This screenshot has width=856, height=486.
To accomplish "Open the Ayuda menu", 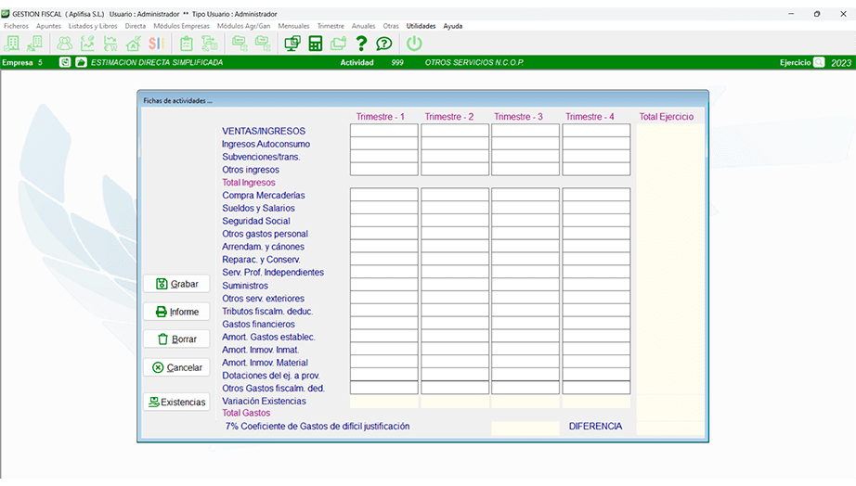I will click(x=452, y=26).
